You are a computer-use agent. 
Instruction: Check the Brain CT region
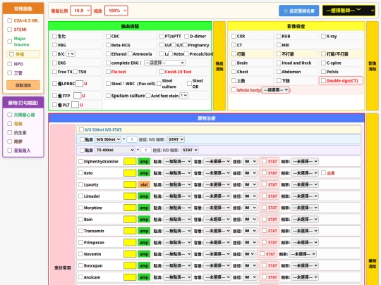click(234, 63)
